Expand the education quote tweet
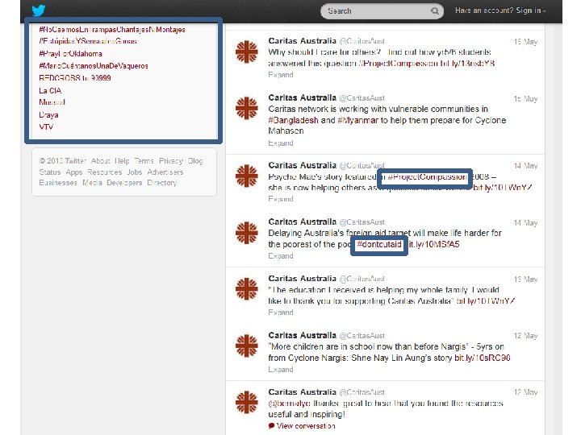The width and height of the screenshot is (581, 435). point(281,313)
